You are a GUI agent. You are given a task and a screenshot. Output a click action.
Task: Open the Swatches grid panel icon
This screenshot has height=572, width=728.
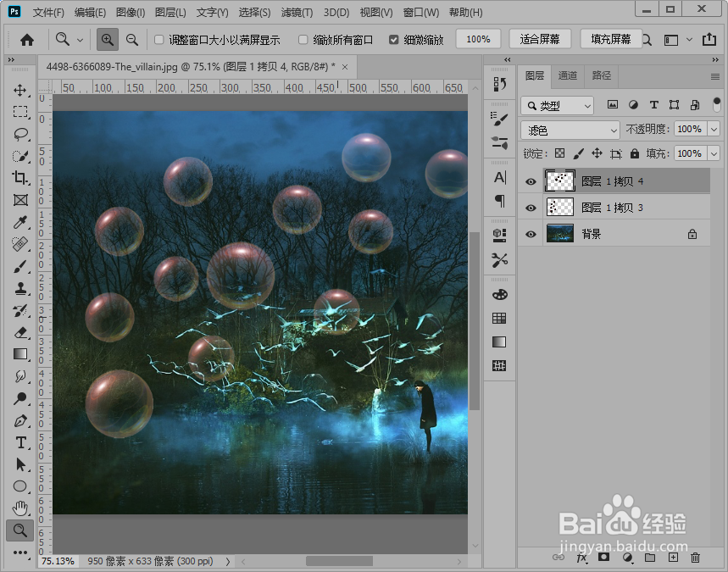coord(499,318)
